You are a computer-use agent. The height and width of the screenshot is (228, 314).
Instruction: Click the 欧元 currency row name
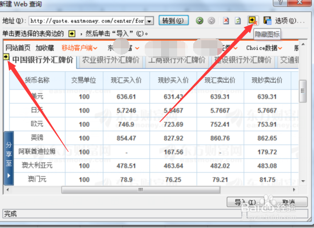(37, 124)
